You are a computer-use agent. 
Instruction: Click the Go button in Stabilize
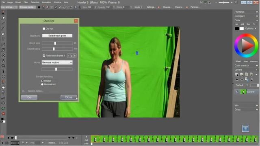tap(29, 97)
